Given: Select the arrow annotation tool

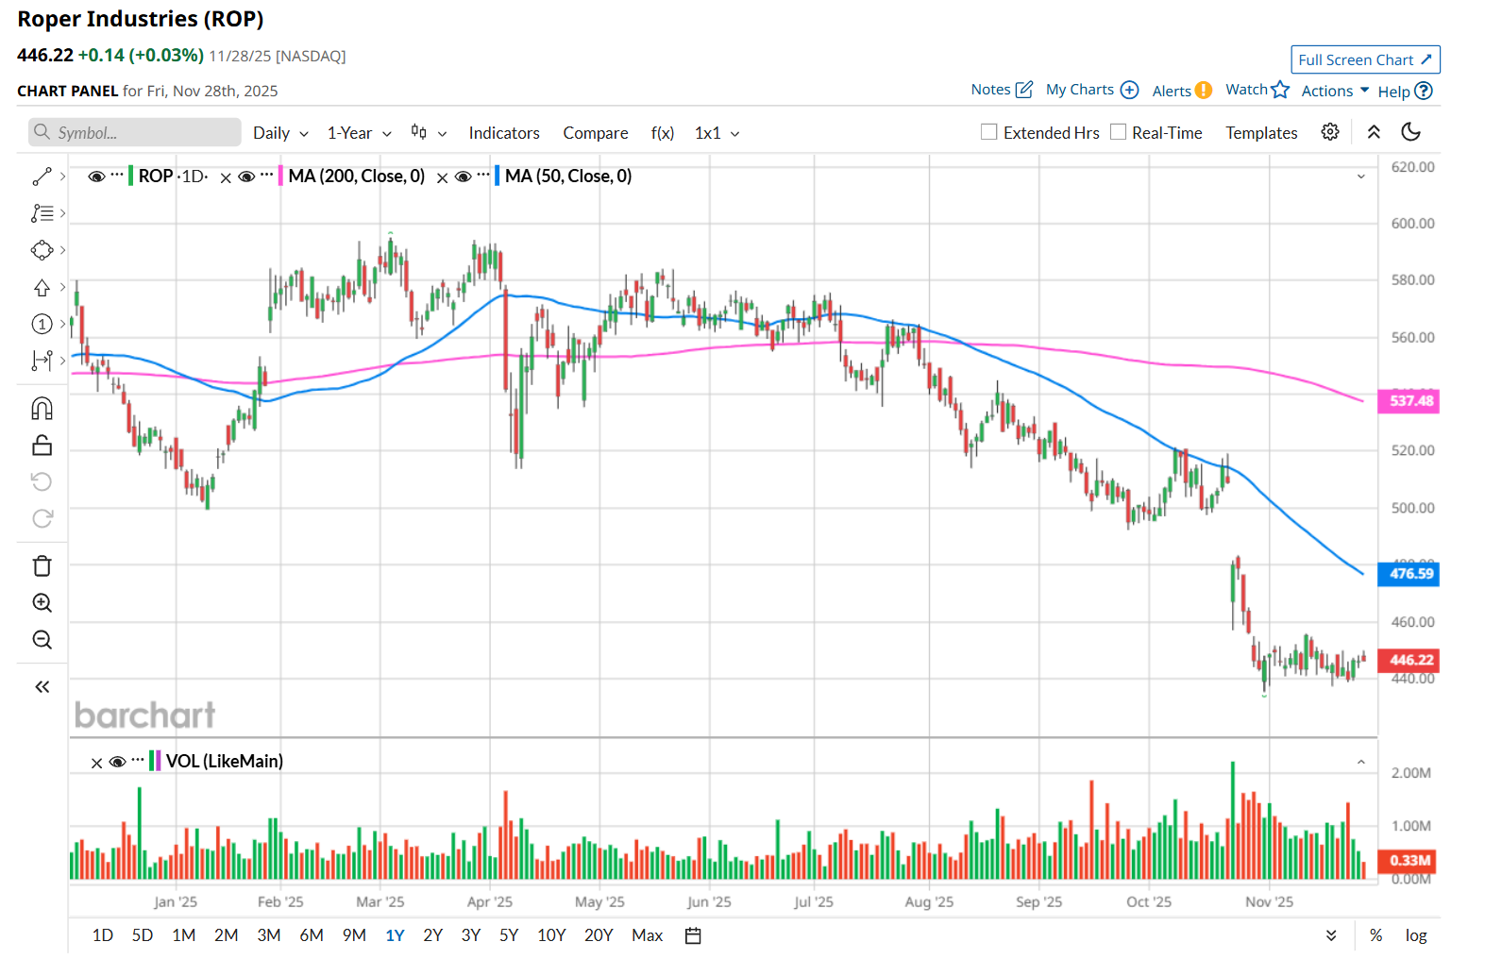Looking at the screenshot, I should [x=42, y=287].
